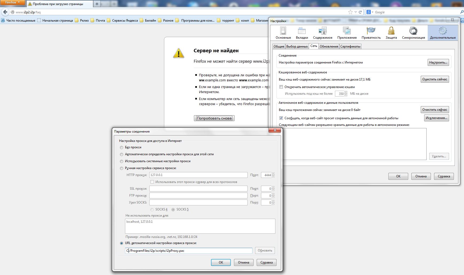This screenshot has width=464, height=275.
Task: Adjust the HTTP proxy port stepper
Action: point(273,175)
